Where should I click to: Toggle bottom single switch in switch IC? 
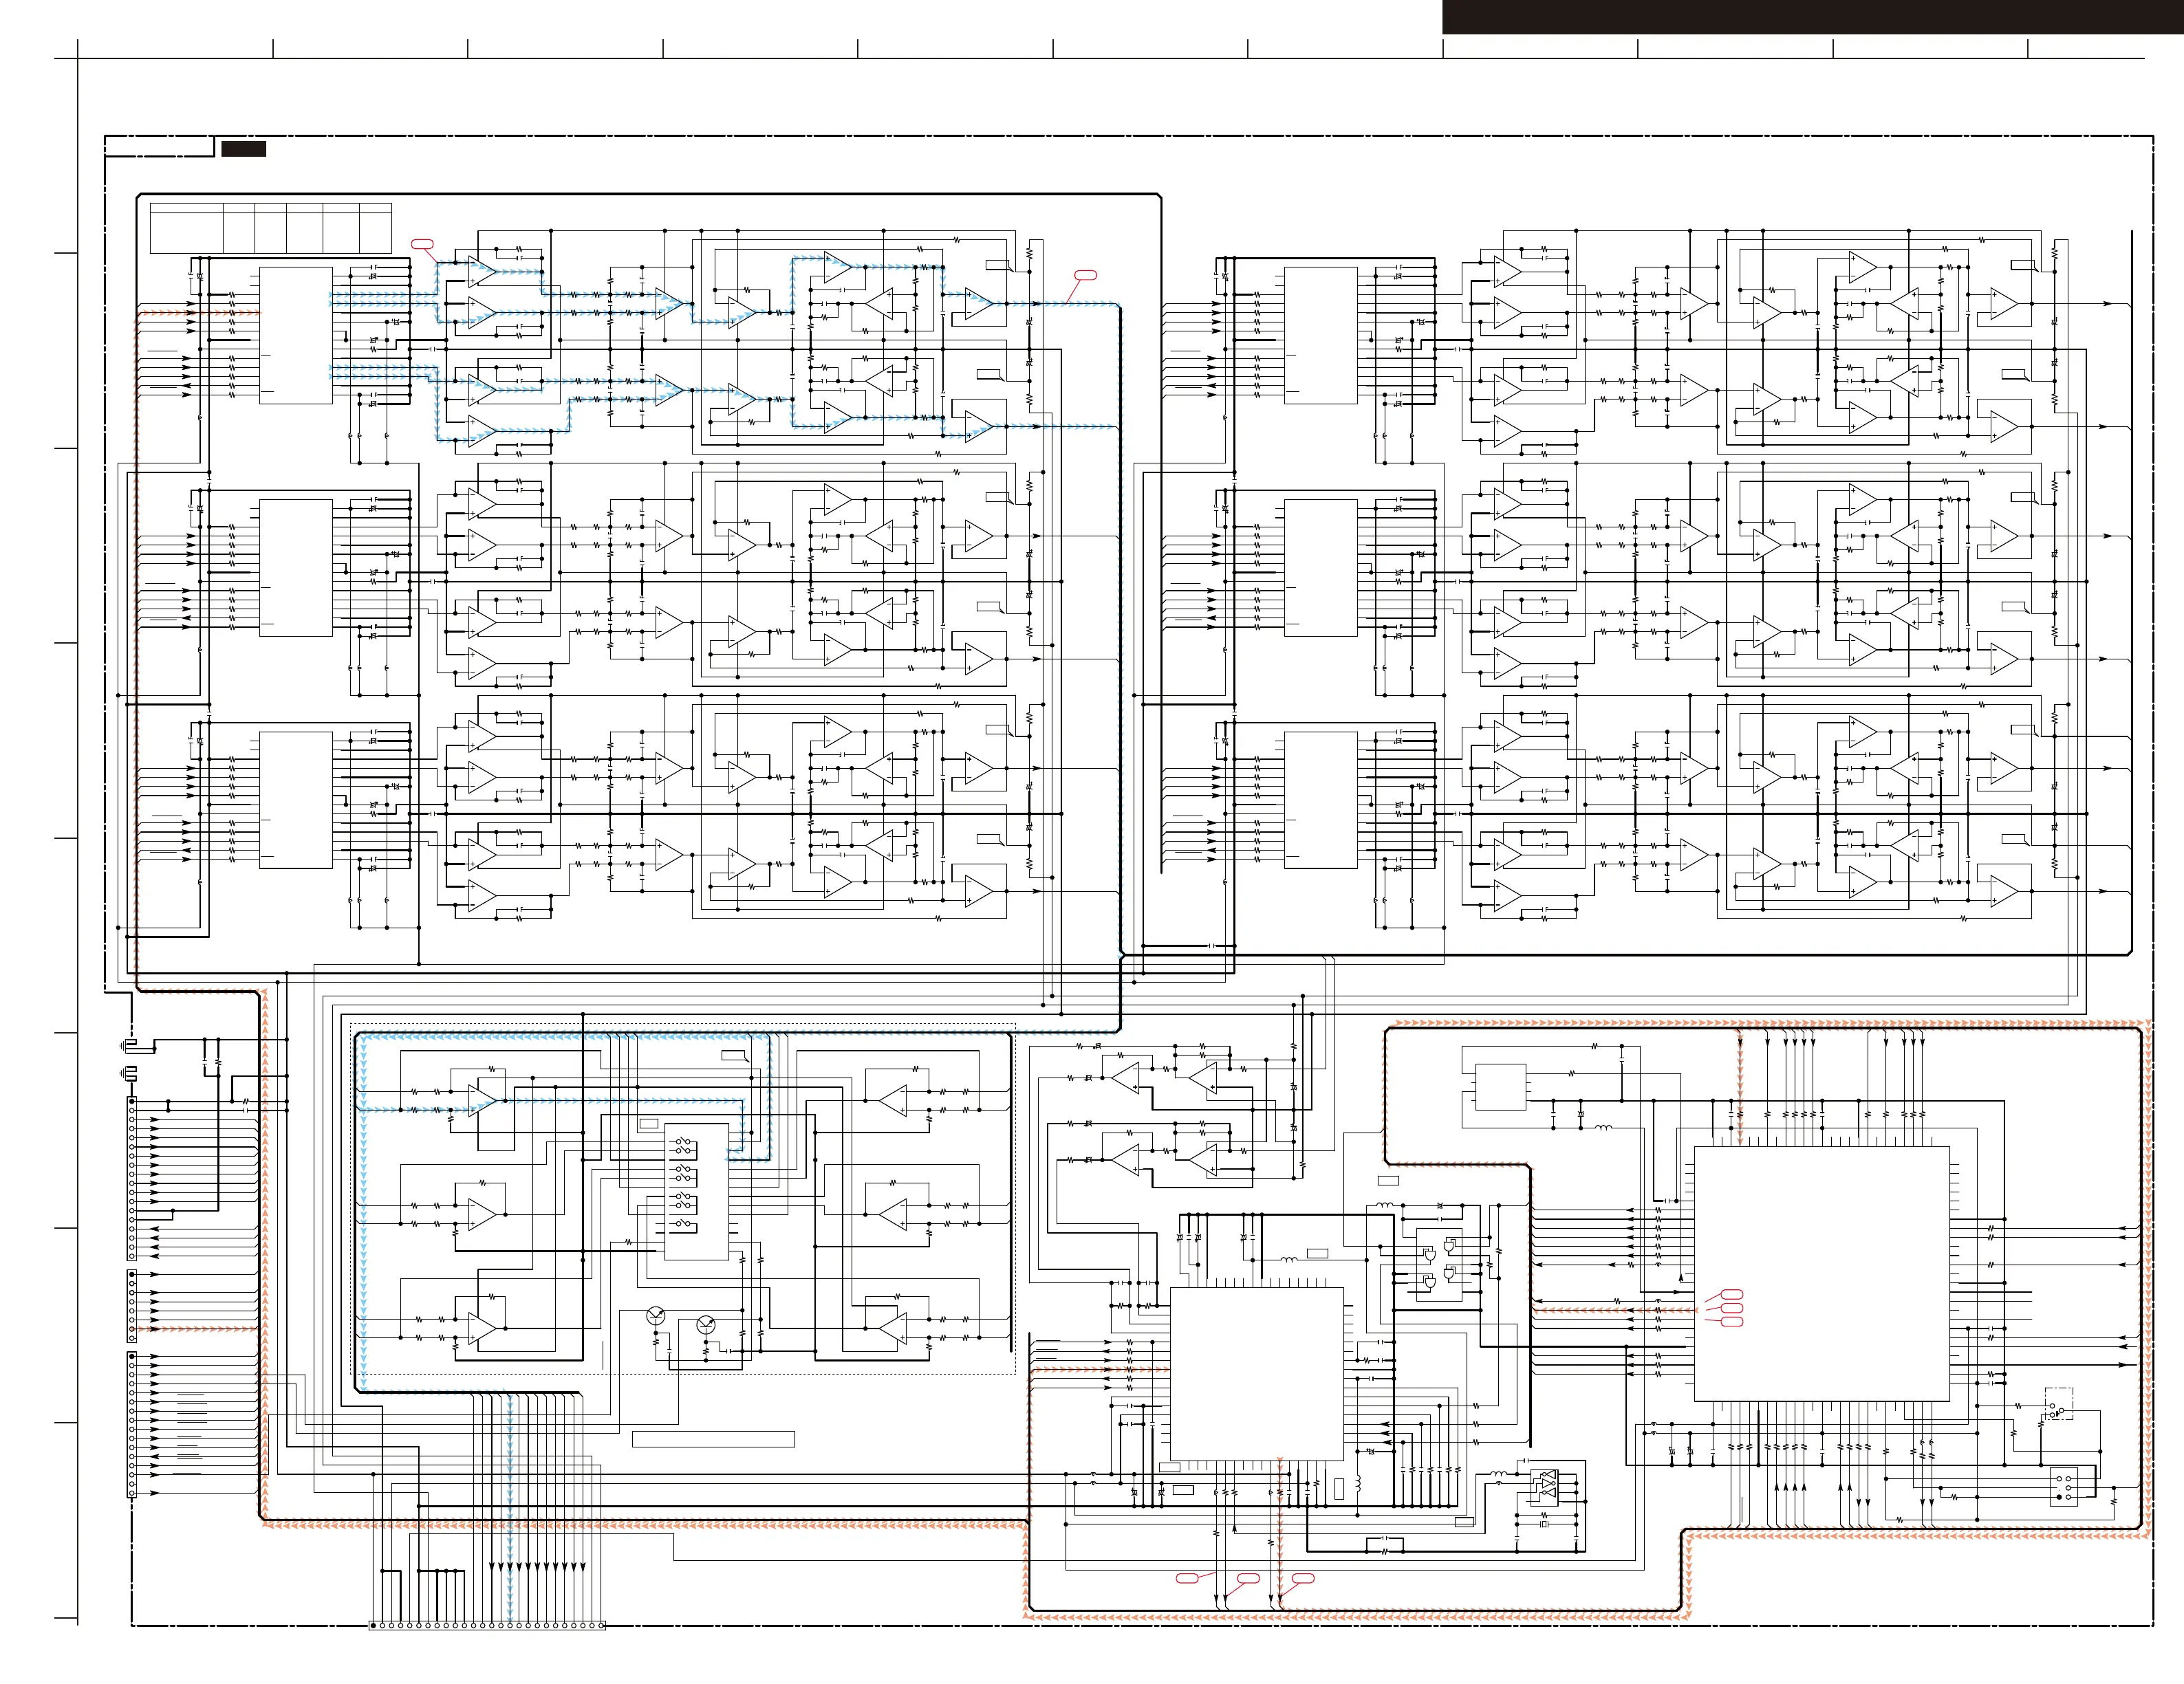(684, 1224)
